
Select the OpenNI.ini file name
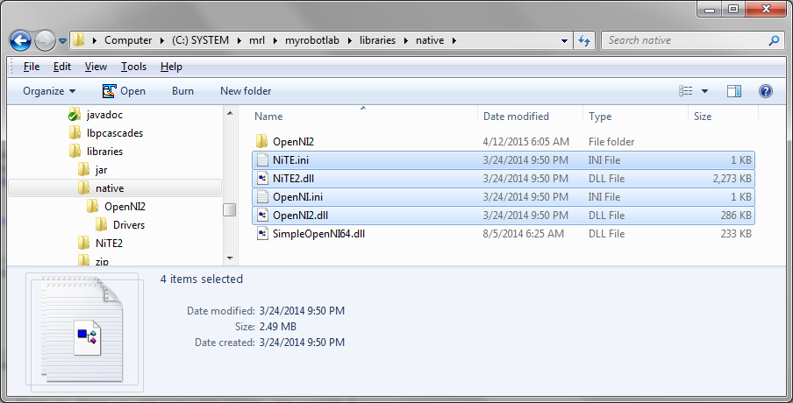point(297,197)
